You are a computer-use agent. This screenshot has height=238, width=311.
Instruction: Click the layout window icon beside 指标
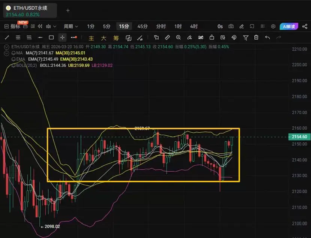25,26
